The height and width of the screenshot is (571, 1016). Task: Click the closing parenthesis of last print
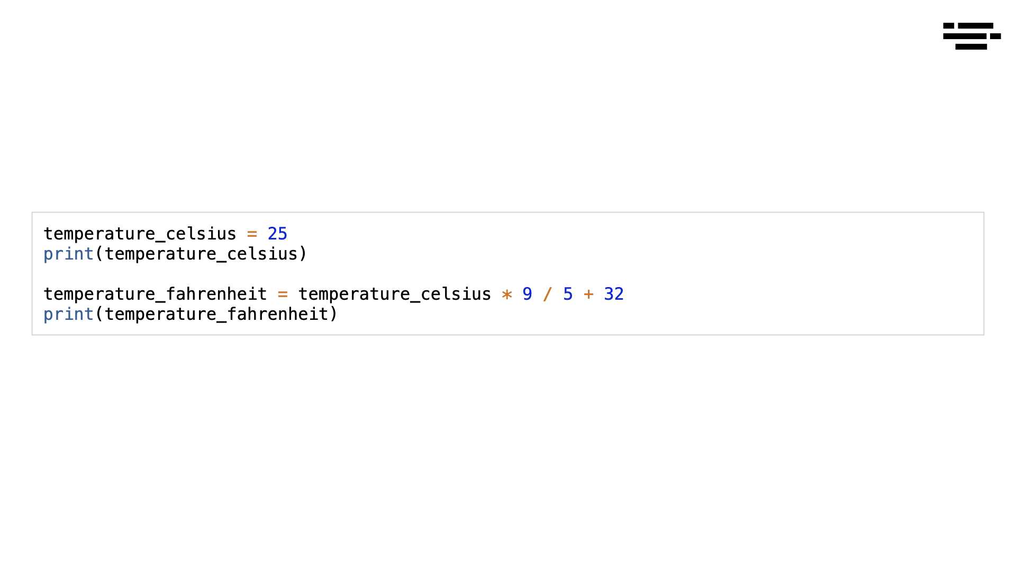333,315
